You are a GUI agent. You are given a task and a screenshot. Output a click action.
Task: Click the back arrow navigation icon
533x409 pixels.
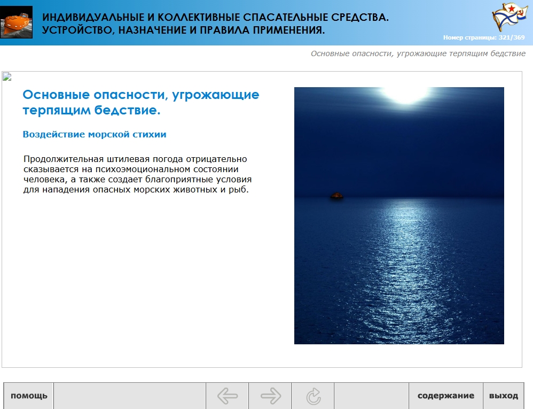(228, 396)
